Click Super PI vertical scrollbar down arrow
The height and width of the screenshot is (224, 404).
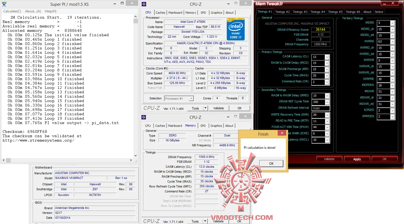pyautogui.click(x=135, y=156)
